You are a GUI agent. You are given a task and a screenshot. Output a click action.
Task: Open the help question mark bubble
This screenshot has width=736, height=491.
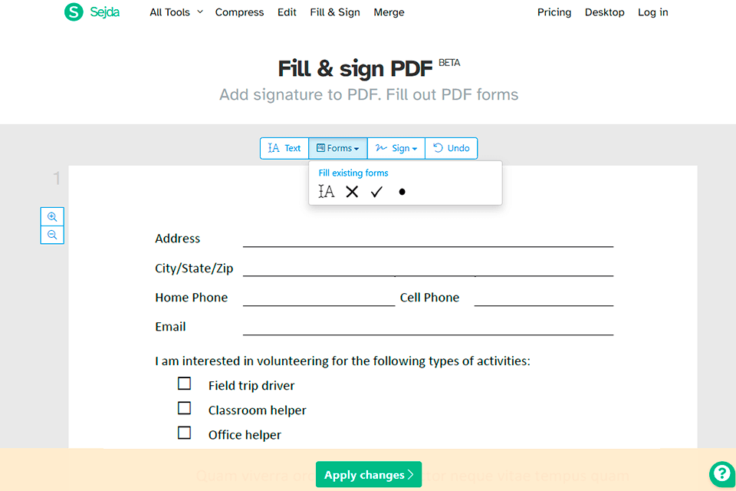[721, 474]
